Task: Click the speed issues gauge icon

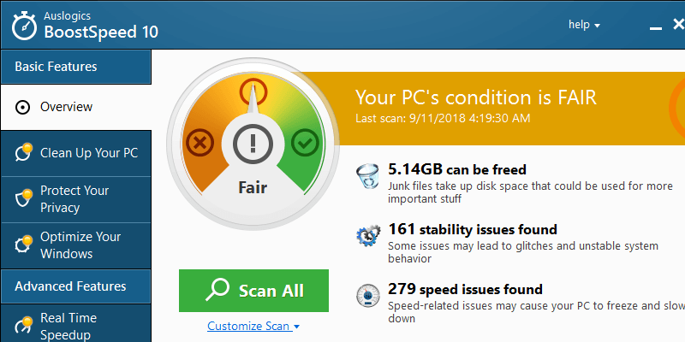Action: click(x=368, y=296)
